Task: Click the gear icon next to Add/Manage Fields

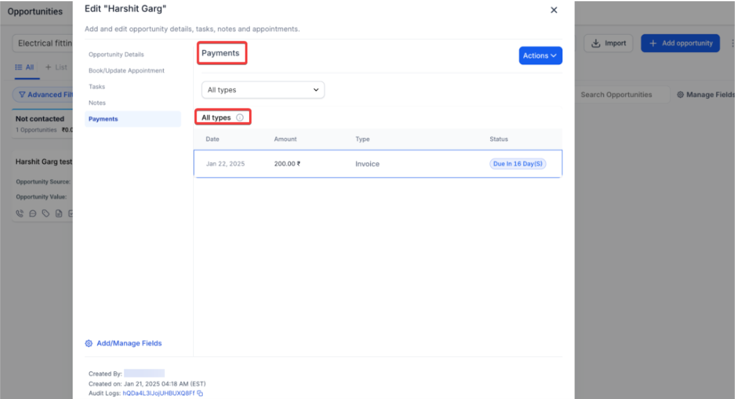Action: pos(89,343)
